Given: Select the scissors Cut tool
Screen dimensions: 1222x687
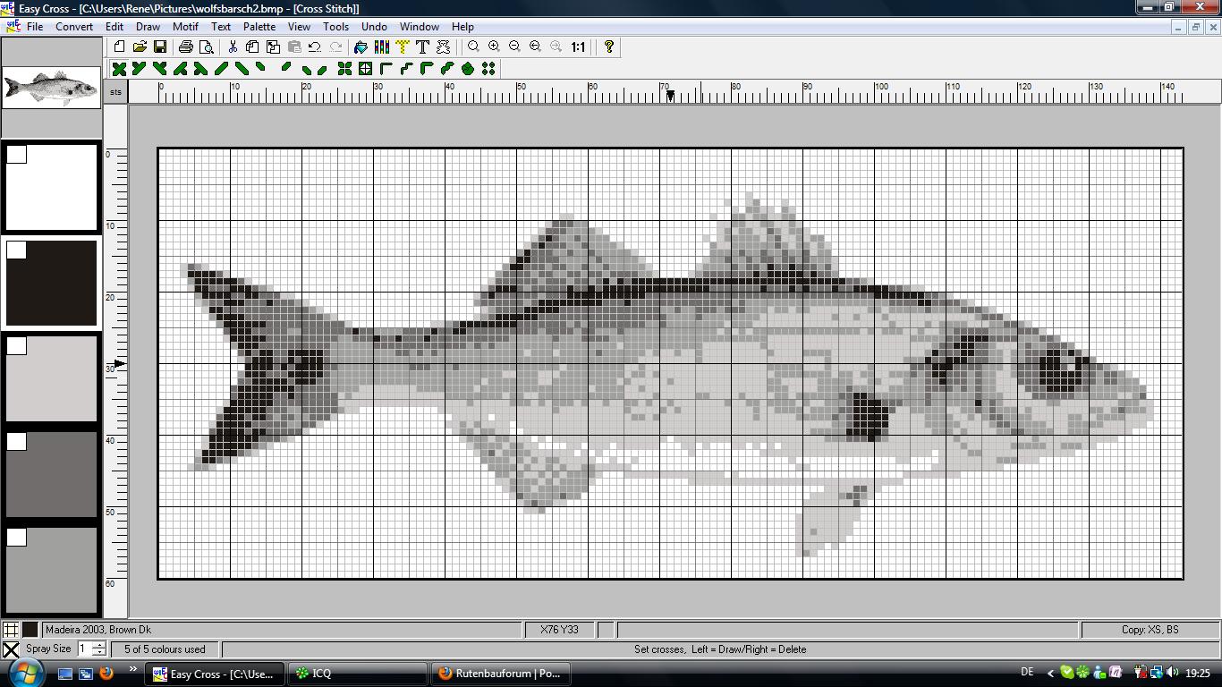Looking at the screenshot, I should pyautogui.click(x=233, y=47).
